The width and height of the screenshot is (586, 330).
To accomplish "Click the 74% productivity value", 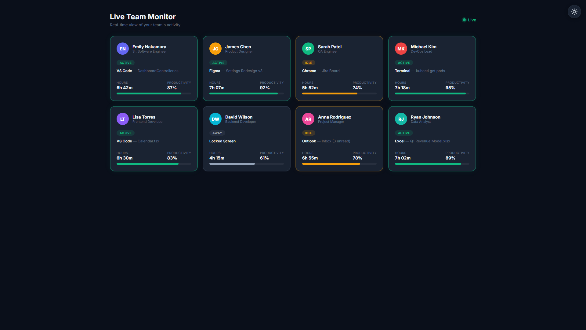I will click(x=357, y=88).
